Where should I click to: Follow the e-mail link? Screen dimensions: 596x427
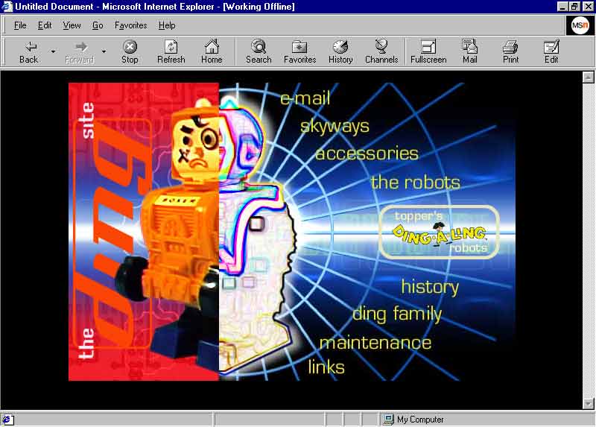pos(305,99)
